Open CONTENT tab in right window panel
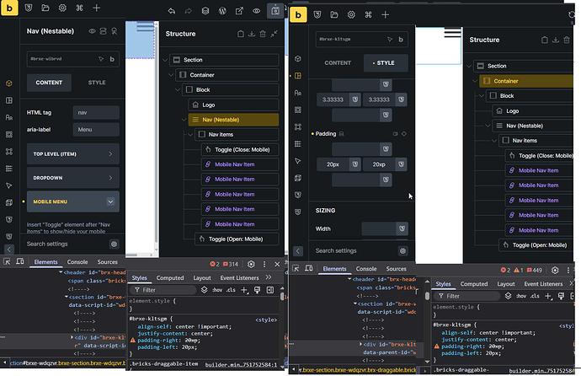Image resolution: width=581 pixels, height=376 pixels. coord(338,63)
